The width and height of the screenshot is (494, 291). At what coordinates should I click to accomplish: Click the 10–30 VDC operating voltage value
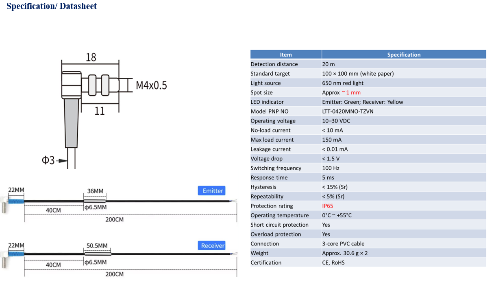pos(336,121)
